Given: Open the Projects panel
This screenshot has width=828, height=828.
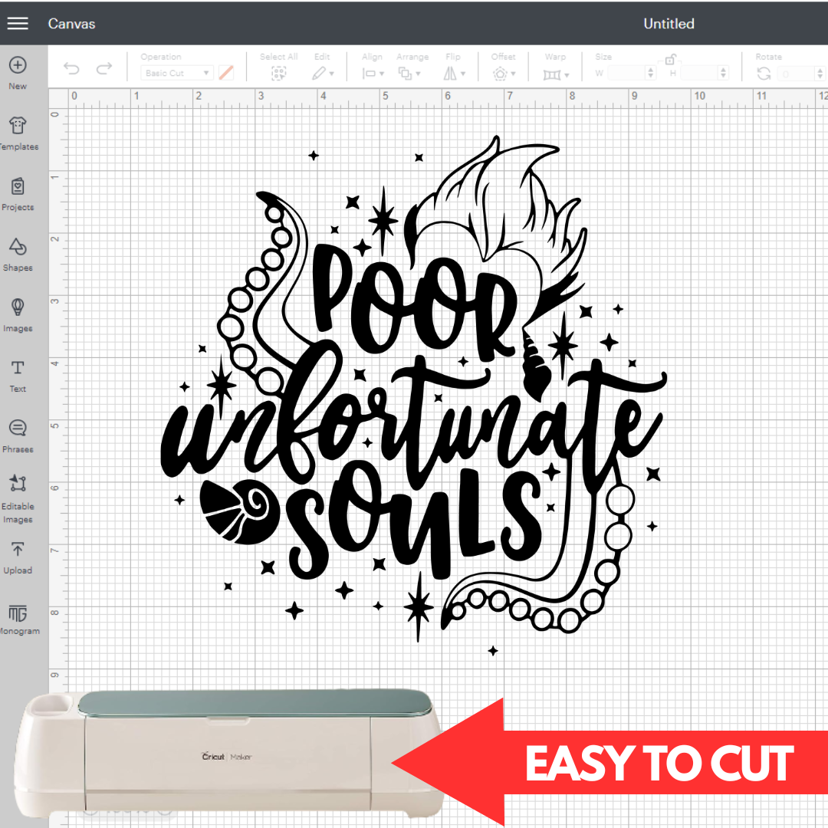Looking at the screenshot, I should click(x=18, y=194).
